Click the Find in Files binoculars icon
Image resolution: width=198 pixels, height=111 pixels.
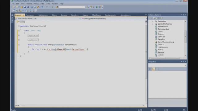(x=57, y=7)
